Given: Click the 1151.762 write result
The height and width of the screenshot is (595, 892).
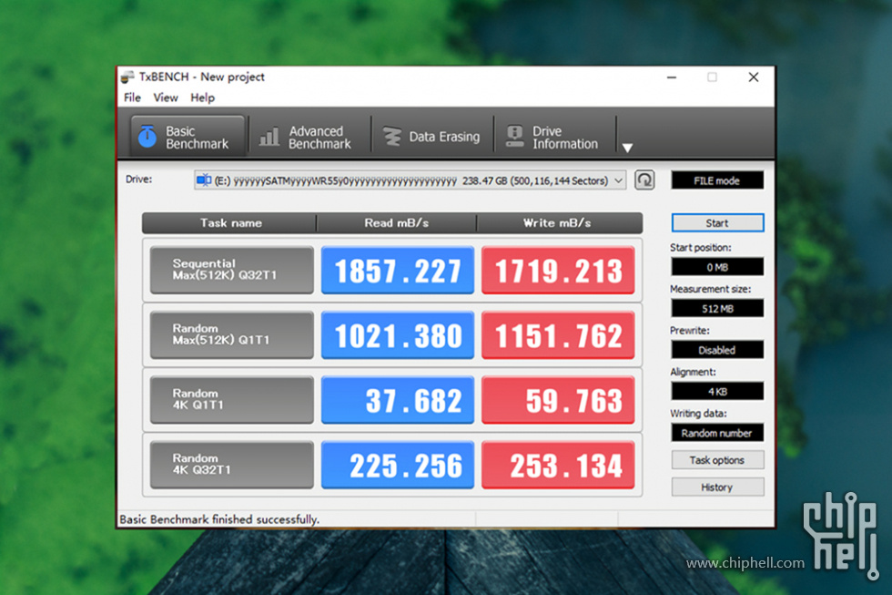Looking at the screenshot, I should click(558, 334).
